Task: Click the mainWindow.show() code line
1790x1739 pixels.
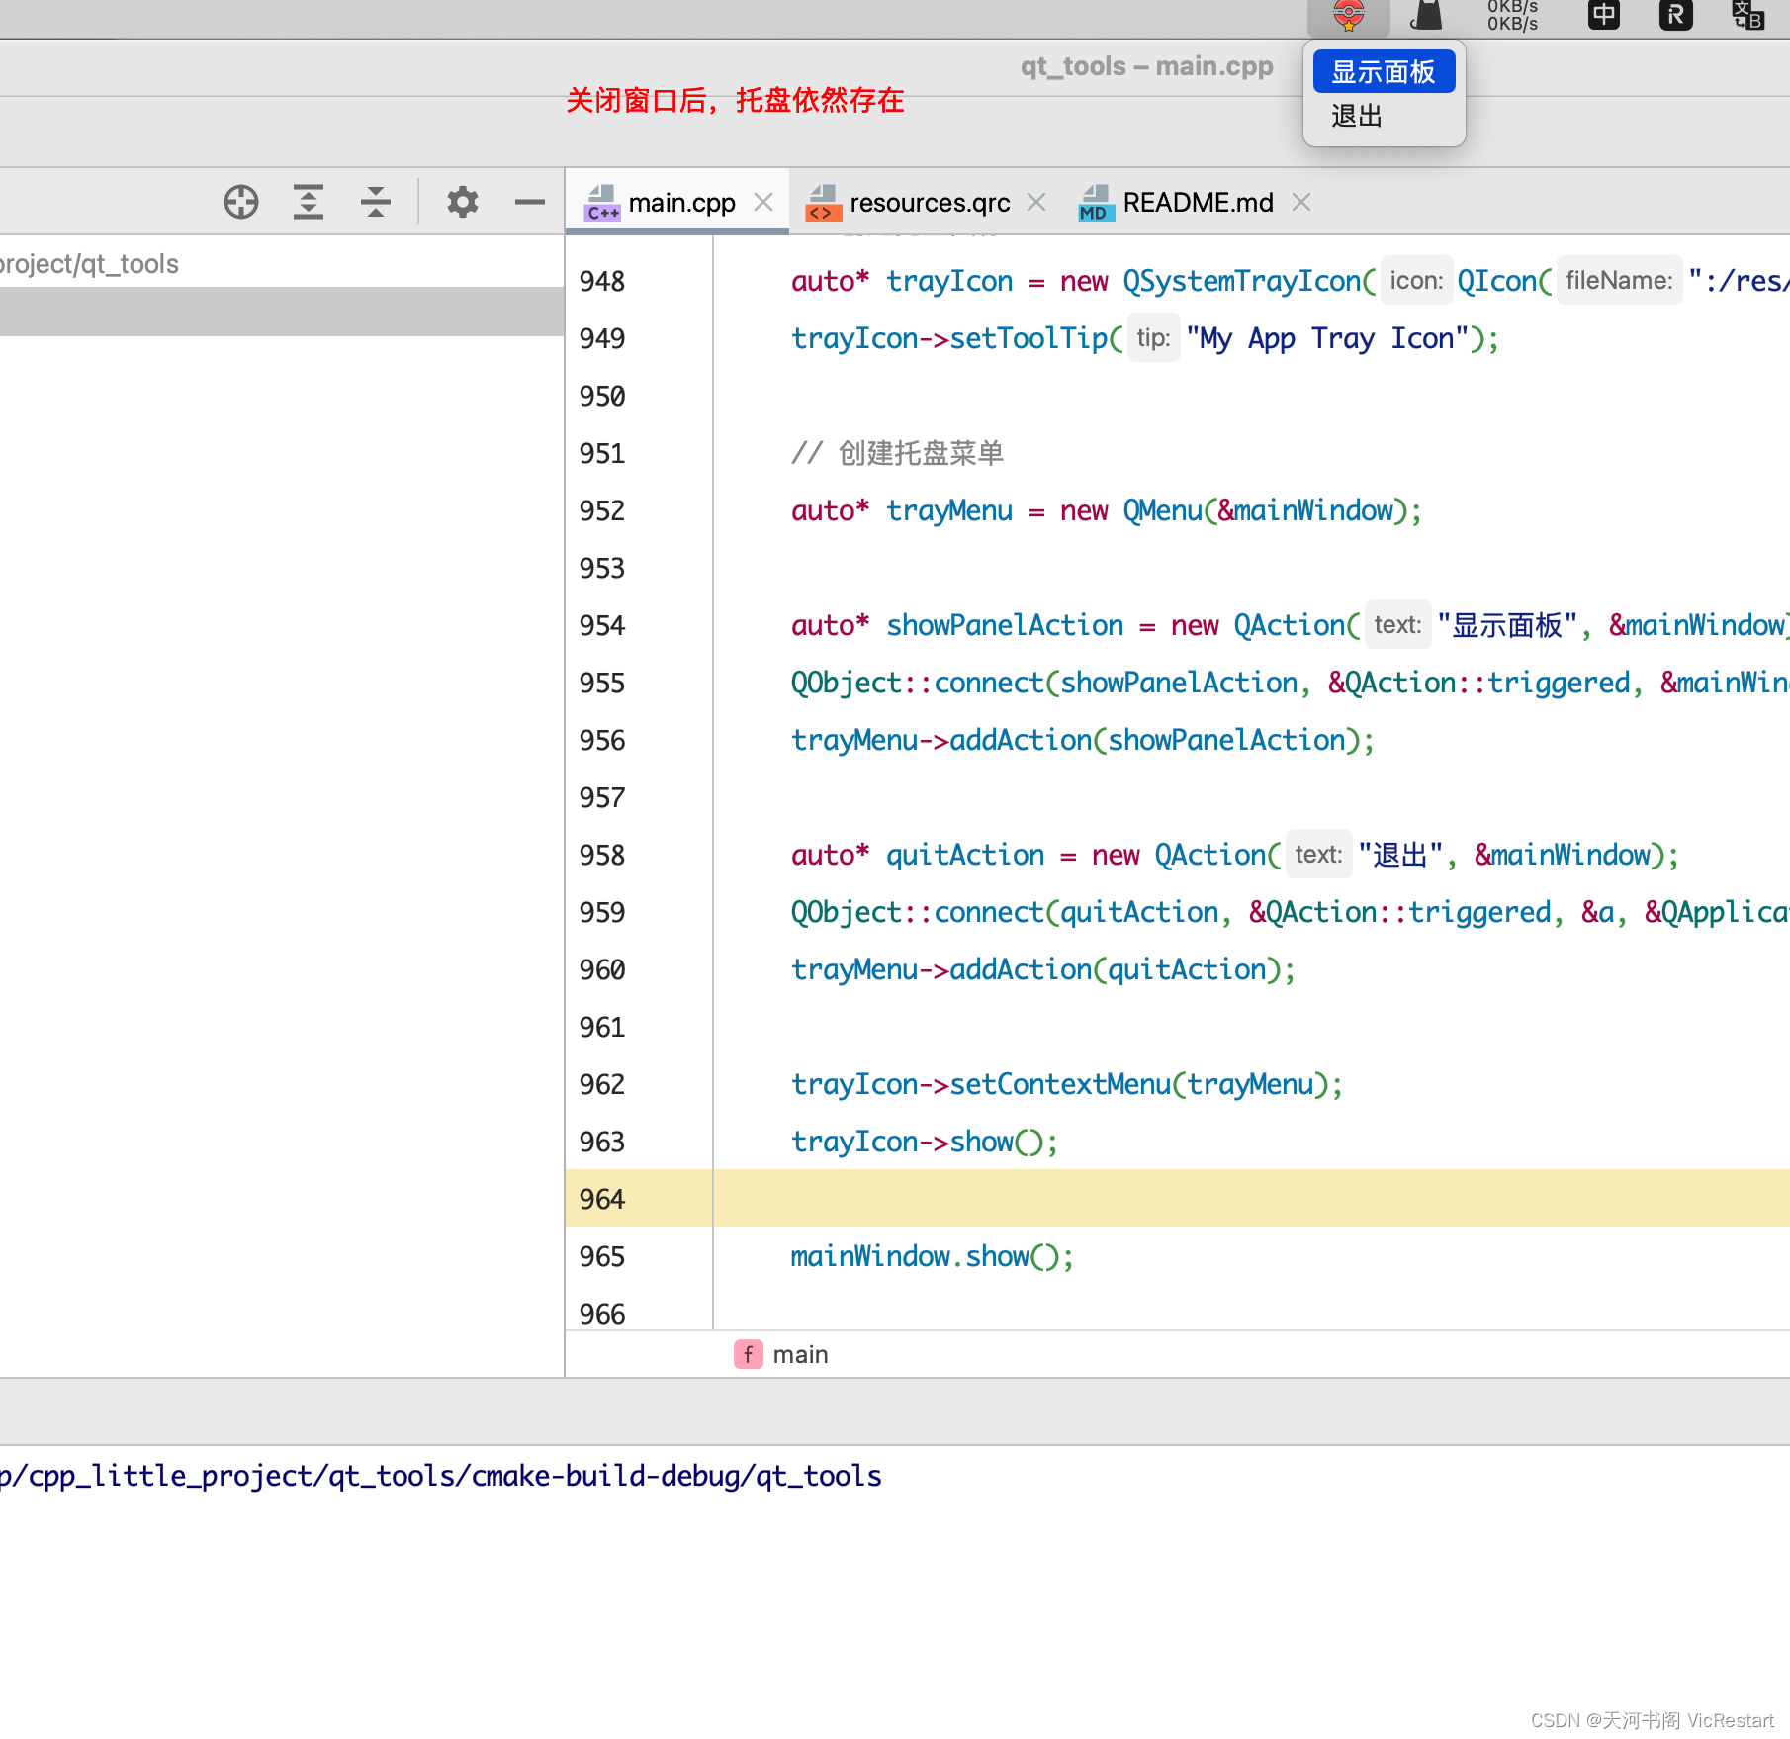Action: click(932, 1256)
